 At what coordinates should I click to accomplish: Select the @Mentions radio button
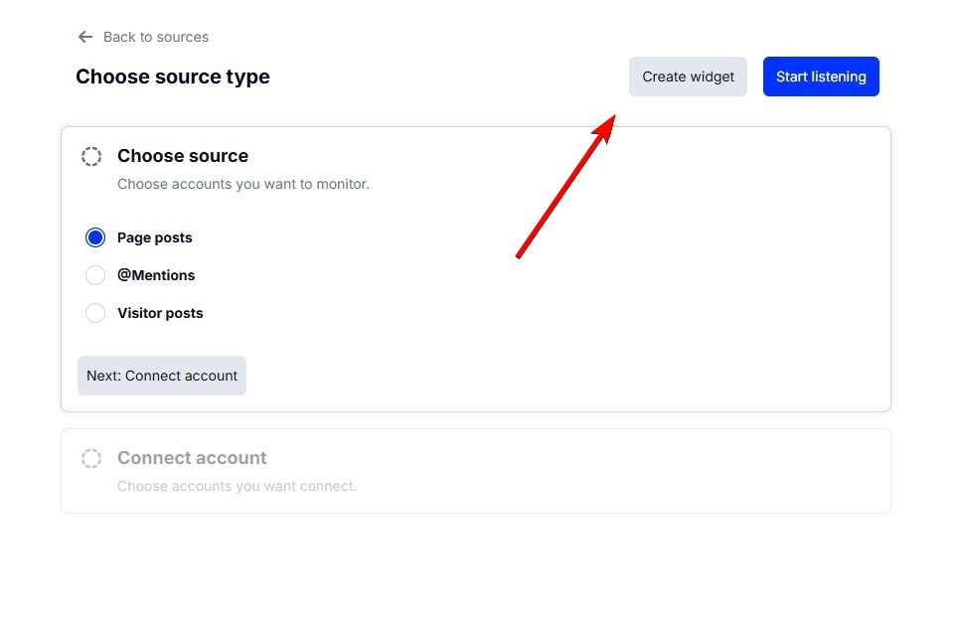95,275
